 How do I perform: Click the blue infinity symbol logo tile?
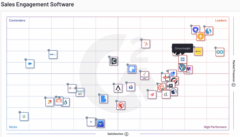pyautogui.click(x=220, y=52)
